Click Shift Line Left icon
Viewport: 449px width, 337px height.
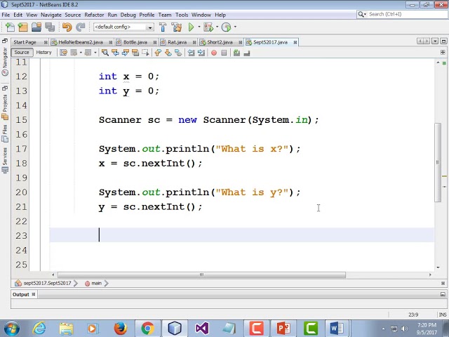tap(191, 53)
